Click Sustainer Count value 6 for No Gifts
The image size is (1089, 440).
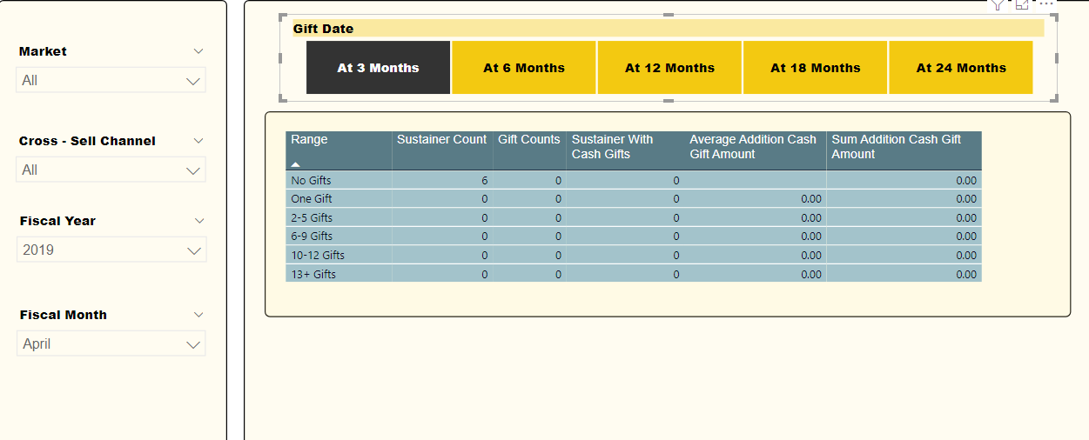[x=484, y=181]
